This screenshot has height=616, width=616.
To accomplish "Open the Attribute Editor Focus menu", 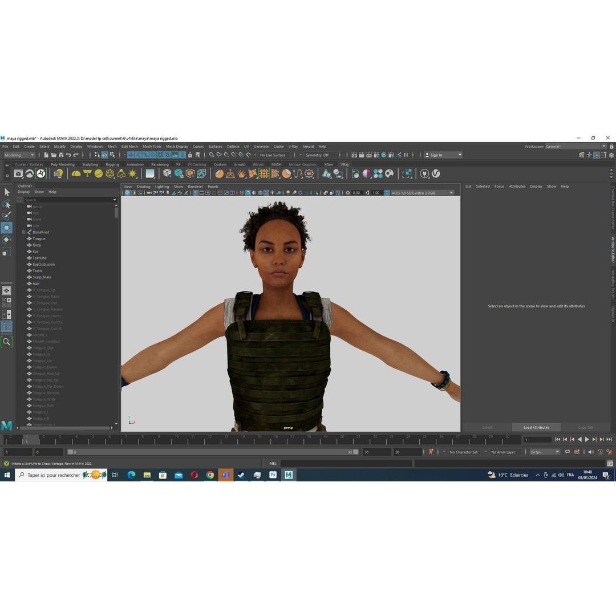I will (x=499, y=186).
